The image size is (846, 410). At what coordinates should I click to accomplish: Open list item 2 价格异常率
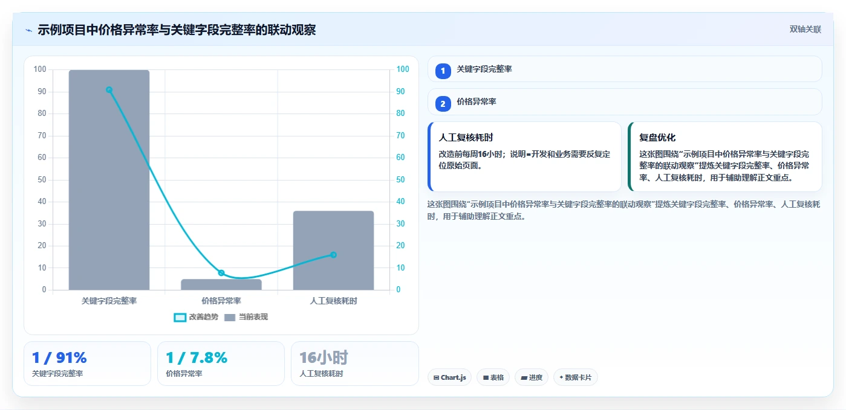pos(625,102)
